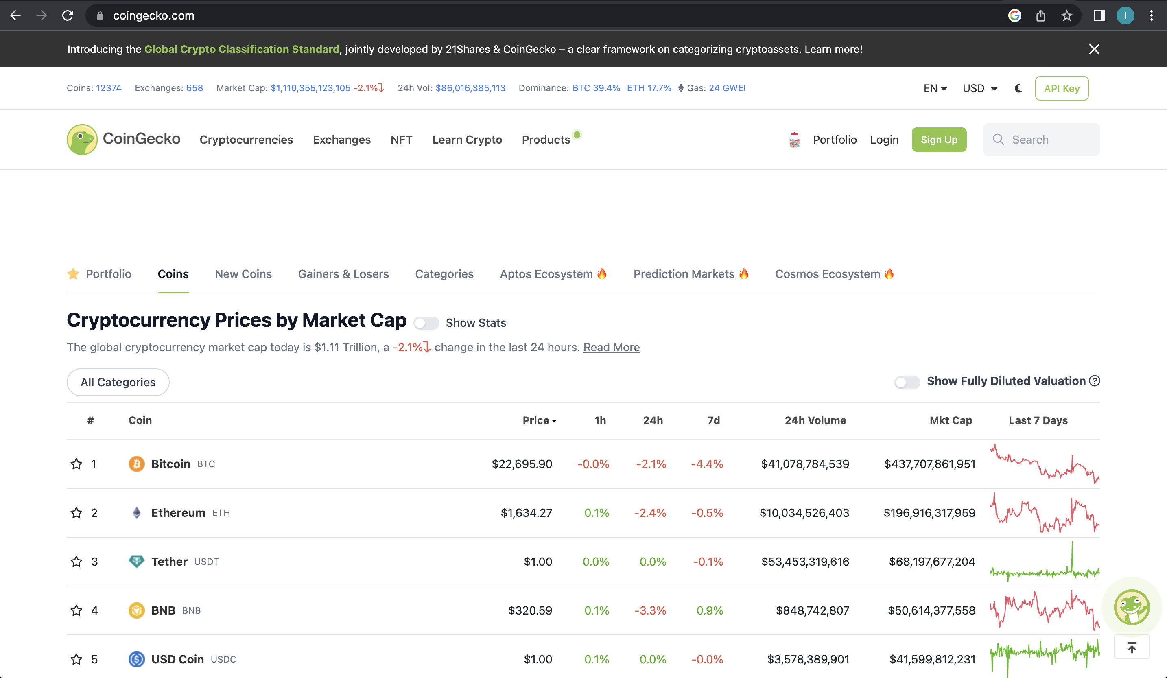The image size is (1167, 678).
Task: Sort by the Price column header
Action: 540,420
